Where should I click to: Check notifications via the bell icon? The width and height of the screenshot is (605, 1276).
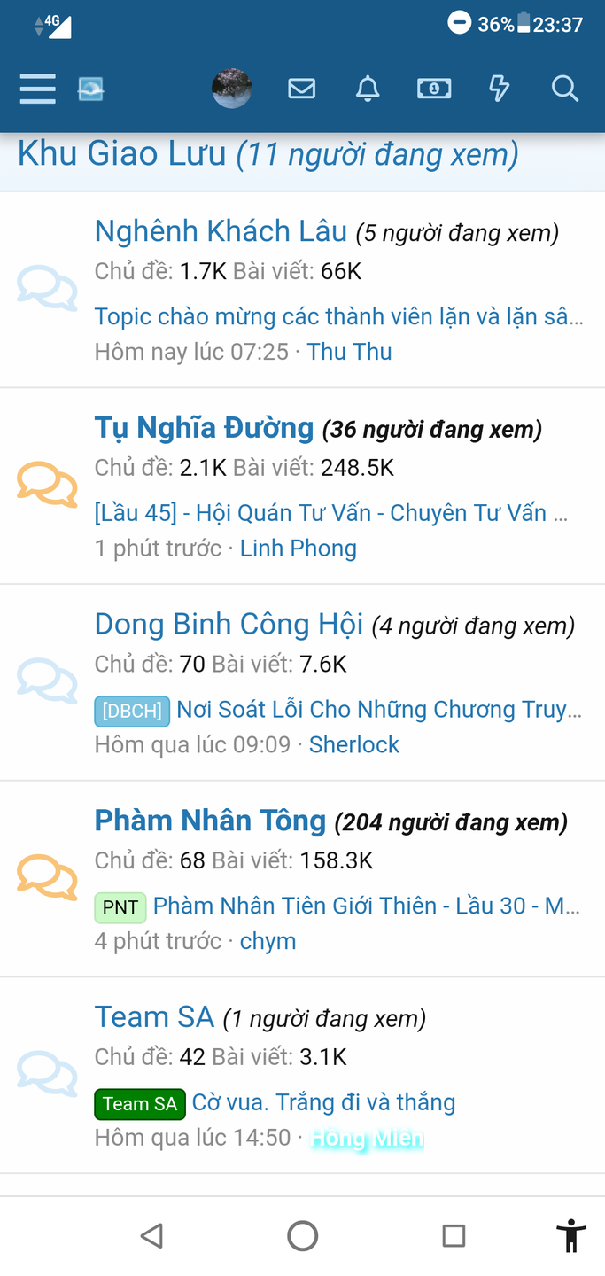coord(368,89)
